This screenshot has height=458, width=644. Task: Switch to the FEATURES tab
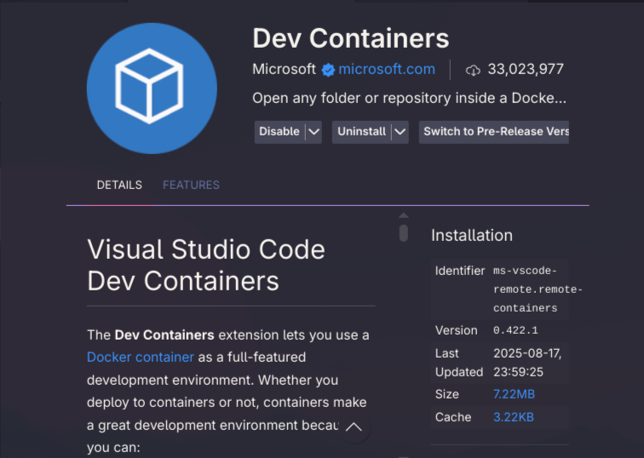click(191, 185)
